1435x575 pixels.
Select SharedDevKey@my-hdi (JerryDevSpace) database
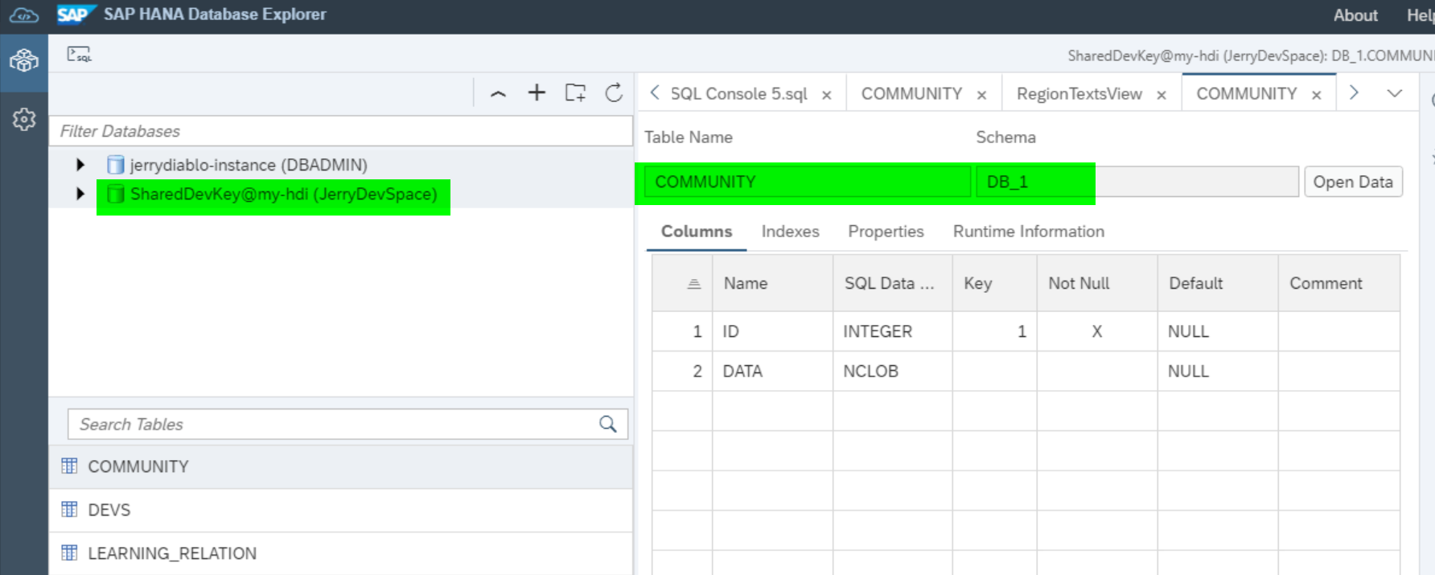pos(283,194)
